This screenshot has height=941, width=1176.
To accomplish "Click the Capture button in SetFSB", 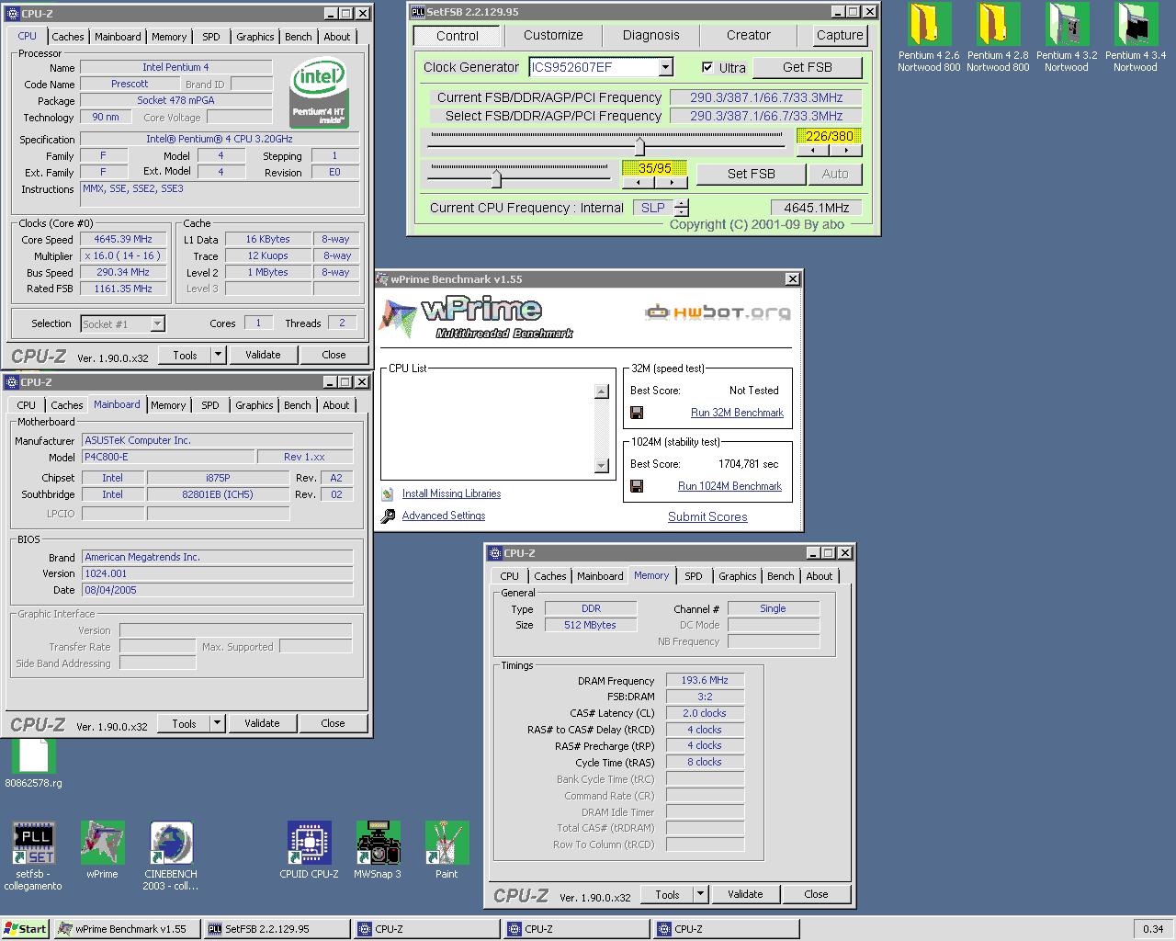I will pyautogui.click(x=840, y=35).
